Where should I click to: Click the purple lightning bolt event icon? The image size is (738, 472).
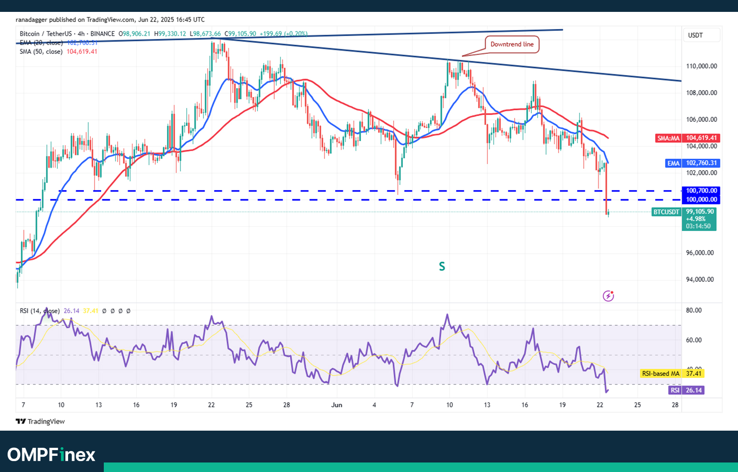point(608,296)
